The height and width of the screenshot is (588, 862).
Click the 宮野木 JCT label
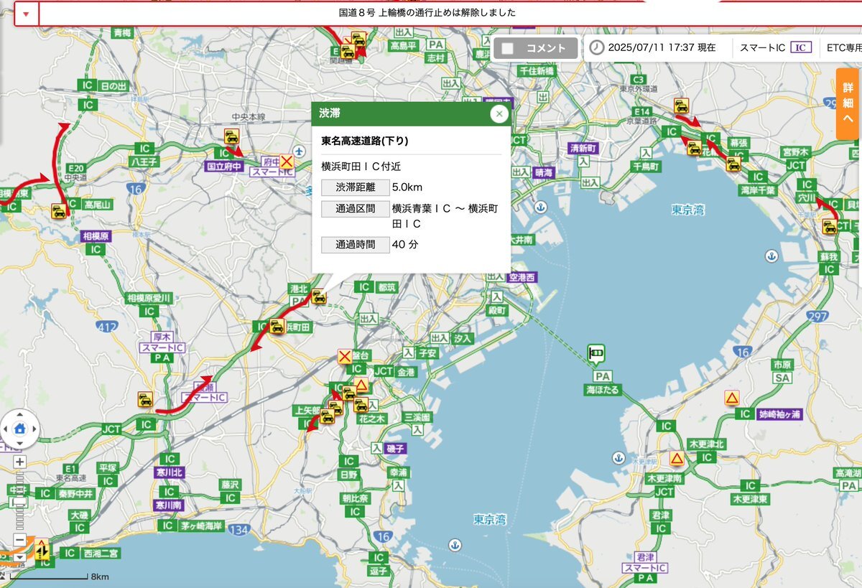point(796,151)
